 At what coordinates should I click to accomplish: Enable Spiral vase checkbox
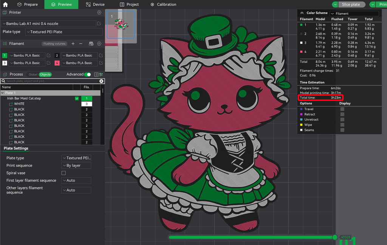[x=63, y=173]
